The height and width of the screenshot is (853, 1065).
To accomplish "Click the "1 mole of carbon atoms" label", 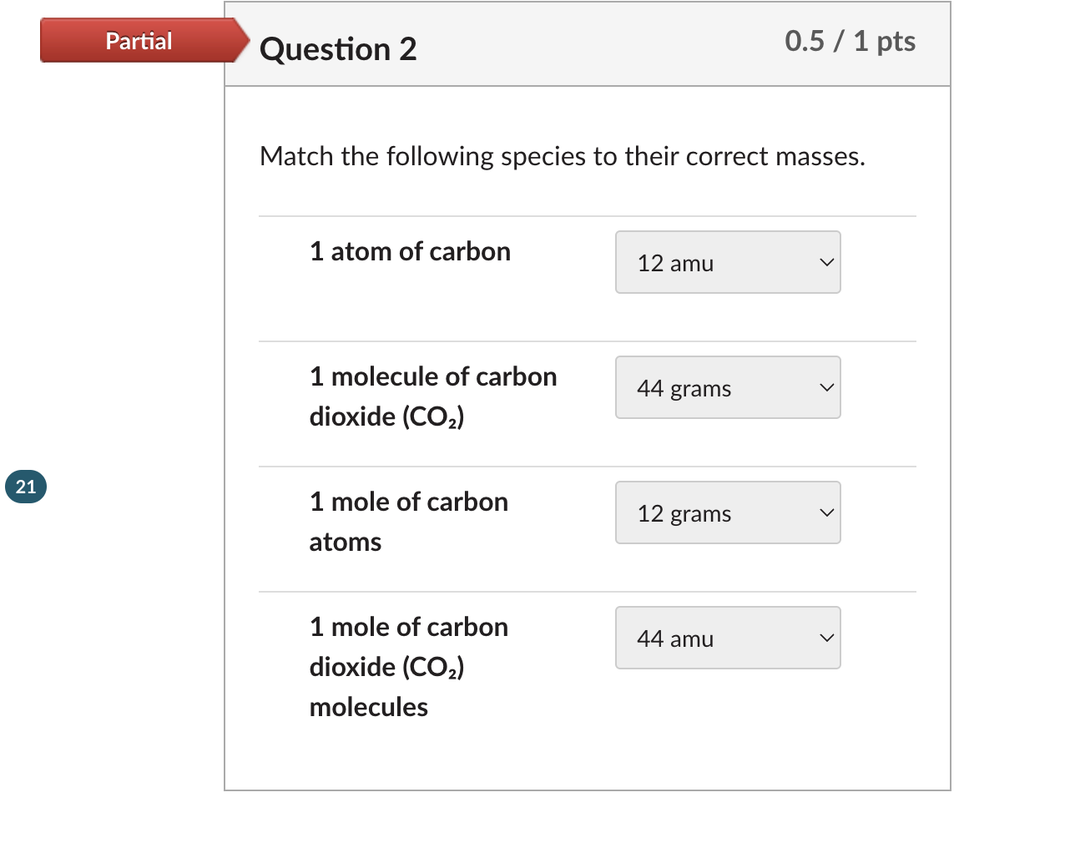I will tap(408, 522).
